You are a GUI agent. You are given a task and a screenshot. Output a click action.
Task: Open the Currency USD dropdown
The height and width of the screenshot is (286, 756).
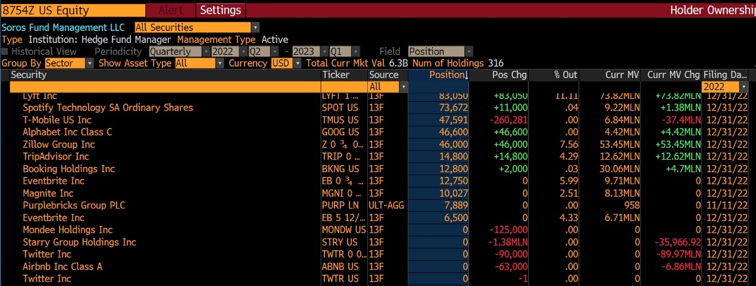click(286, 63)
